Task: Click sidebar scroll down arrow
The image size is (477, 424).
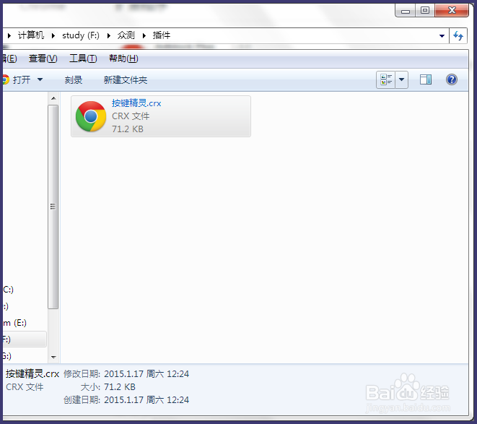Action: point(53,357)
